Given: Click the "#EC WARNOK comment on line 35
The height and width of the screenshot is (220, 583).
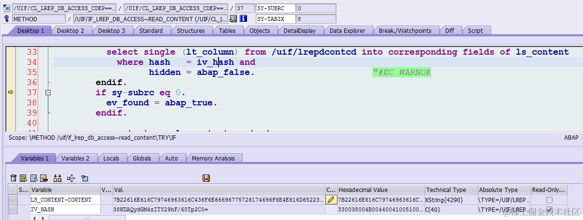Looking at the screenshot, I should pyautogui.click(x=401, y=73).
